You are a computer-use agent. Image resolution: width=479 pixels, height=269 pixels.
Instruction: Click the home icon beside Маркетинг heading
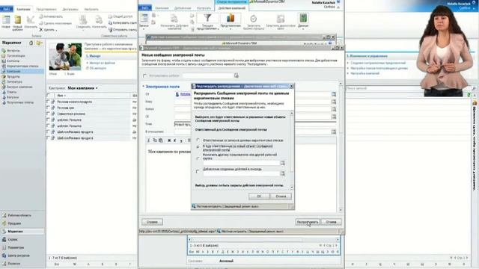[31, 43]
